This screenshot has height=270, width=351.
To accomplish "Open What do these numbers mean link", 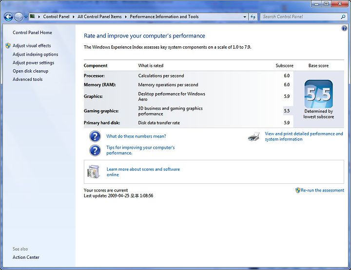I will click(x=136, y=136).
